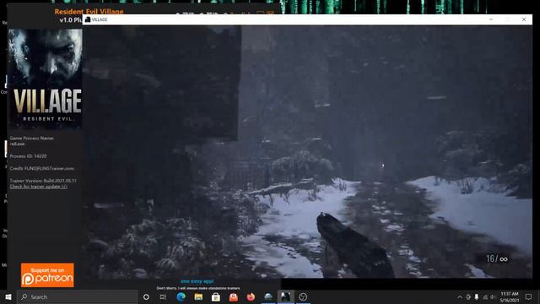Open the Action Center notification icon

pos(529,296)
